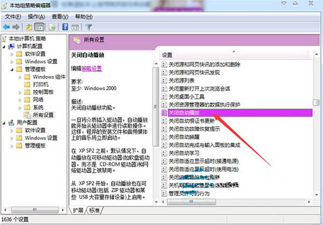Open Help via blue question mark icon
Image resolution: width=323 pixels, height=225 pixels.
pyautogui.click(x=65, y=27)
